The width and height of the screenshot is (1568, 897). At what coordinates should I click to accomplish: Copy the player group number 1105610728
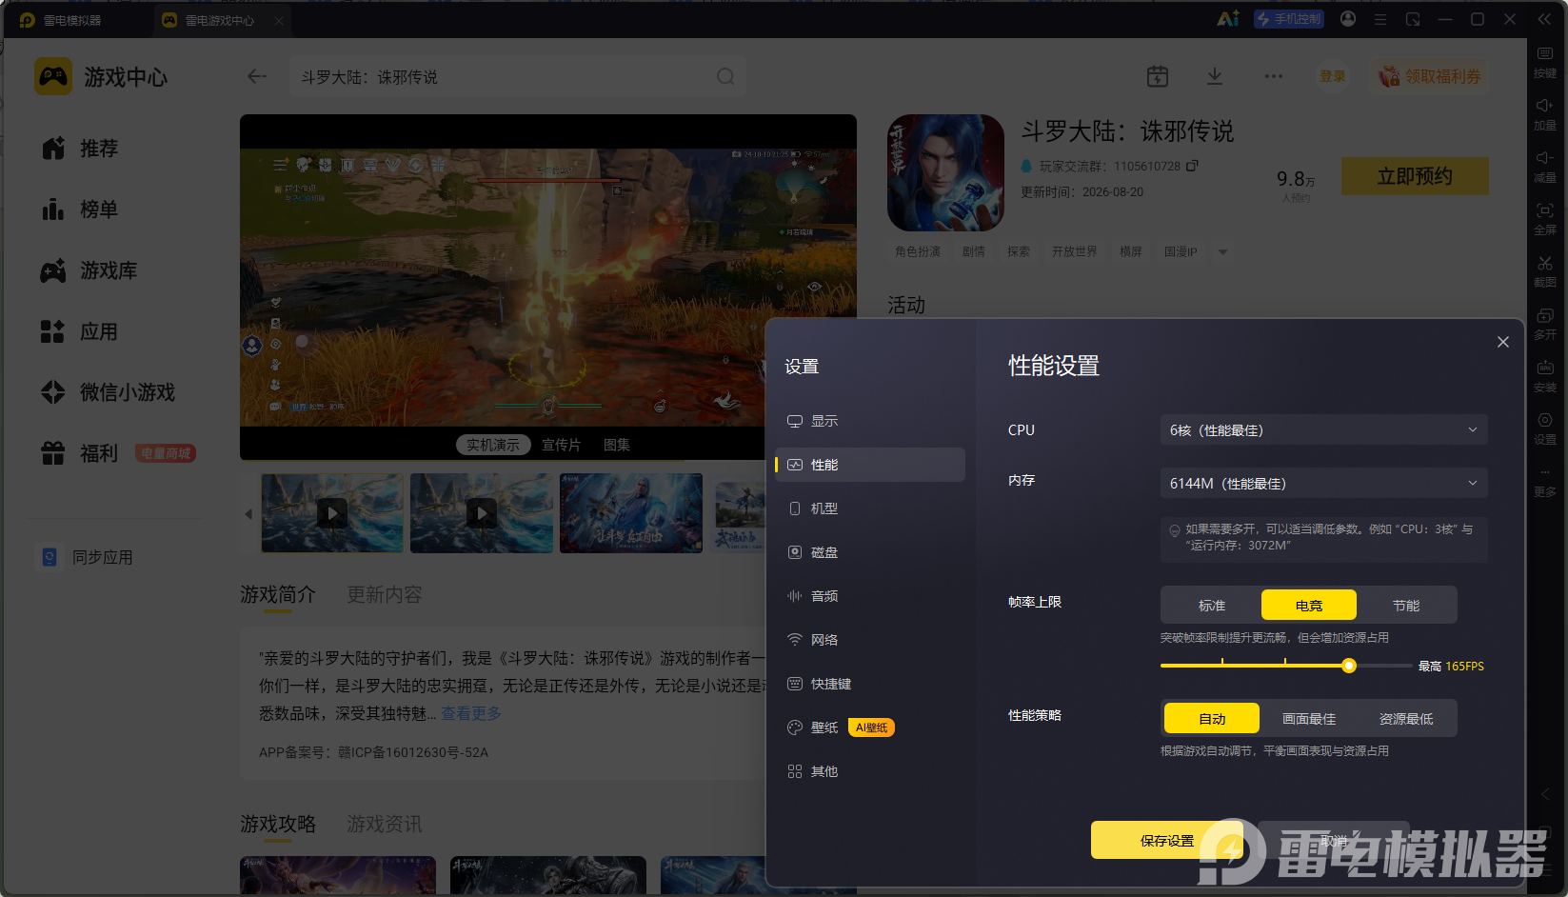tap(1192, 166)
